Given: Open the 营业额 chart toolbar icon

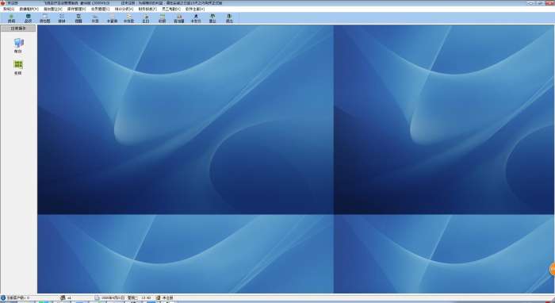Looking at the screenshot, I should [178, 18].
